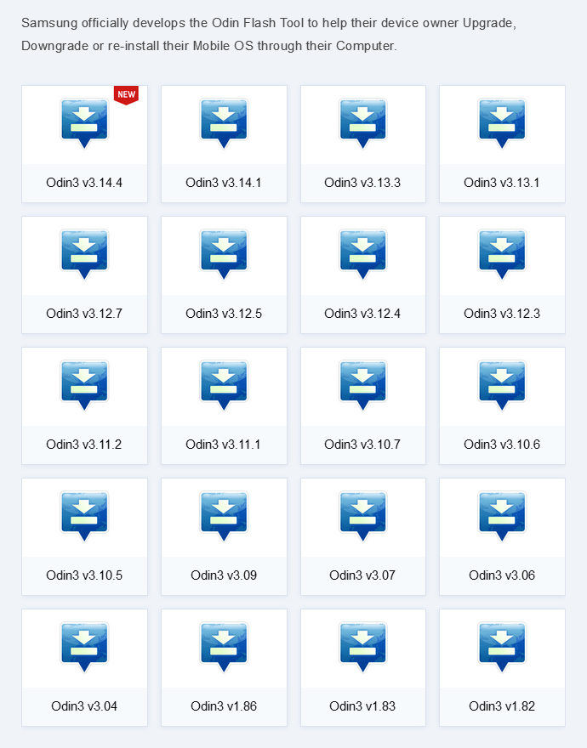Screen dimensions: 587x748
Task: Choose the Odin3 v3.07 label
Action: coord(362,575)
